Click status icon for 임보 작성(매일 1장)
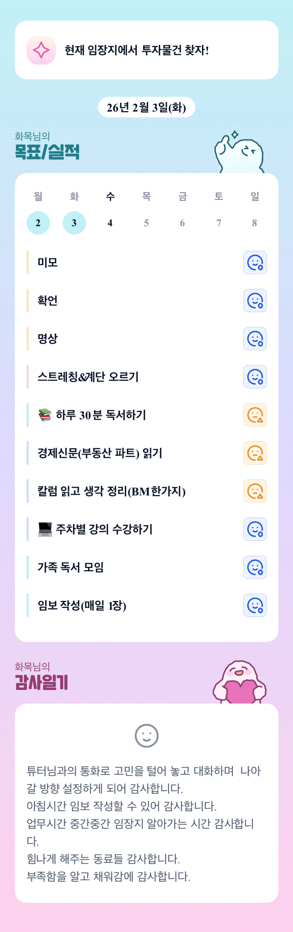Screen dimensions: 293x932 [255, 605]
